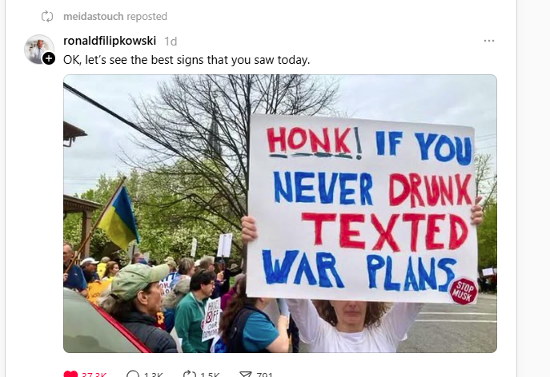This screenshot has height=377, width=550.
Task: Unlike post via 37.3K like count
Action: point(94,375)
